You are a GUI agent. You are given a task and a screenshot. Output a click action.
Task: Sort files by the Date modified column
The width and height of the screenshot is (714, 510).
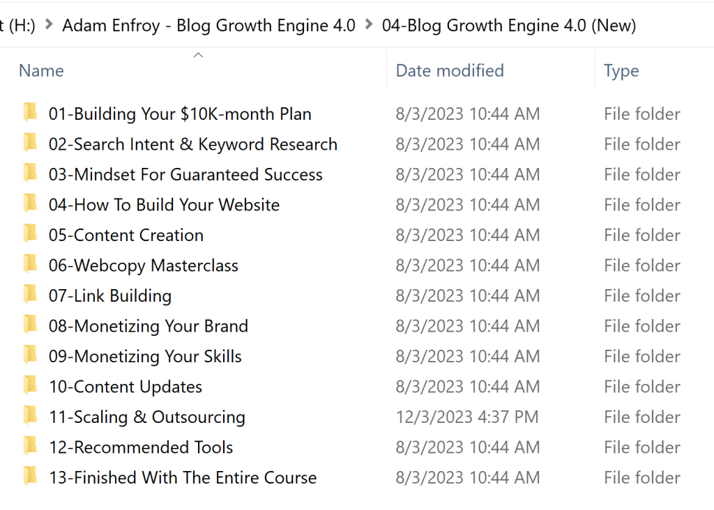449,70
